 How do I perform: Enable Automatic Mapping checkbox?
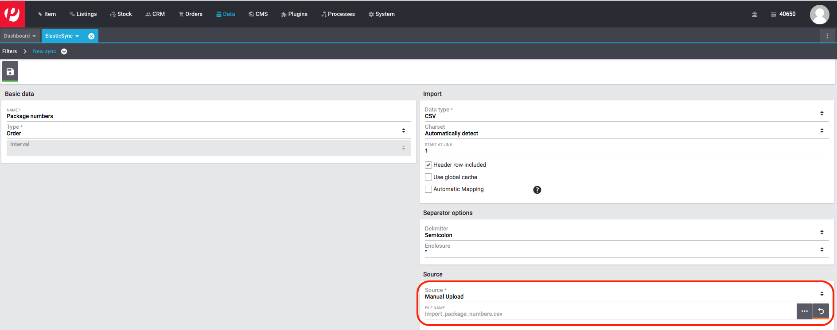pyautogui.click(x=428, y=189)
